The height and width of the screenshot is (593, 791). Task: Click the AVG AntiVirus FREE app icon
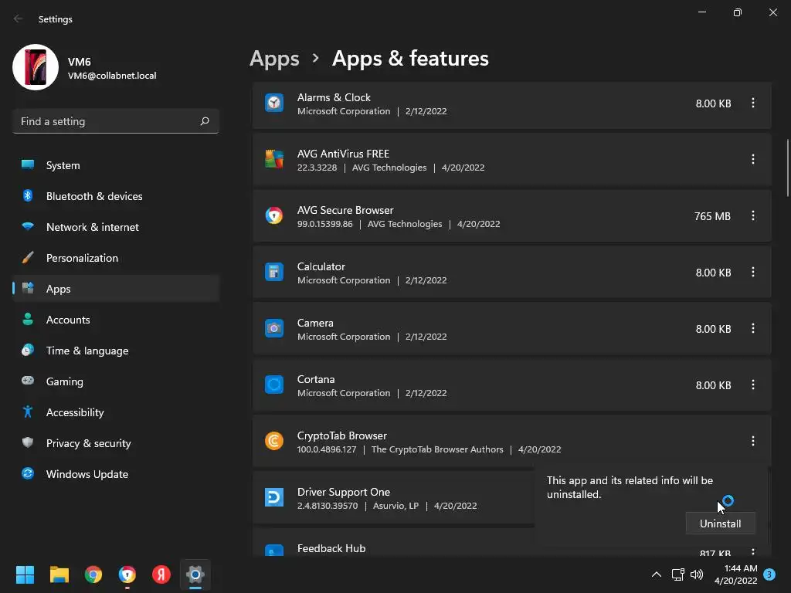(x=274, y=159)
